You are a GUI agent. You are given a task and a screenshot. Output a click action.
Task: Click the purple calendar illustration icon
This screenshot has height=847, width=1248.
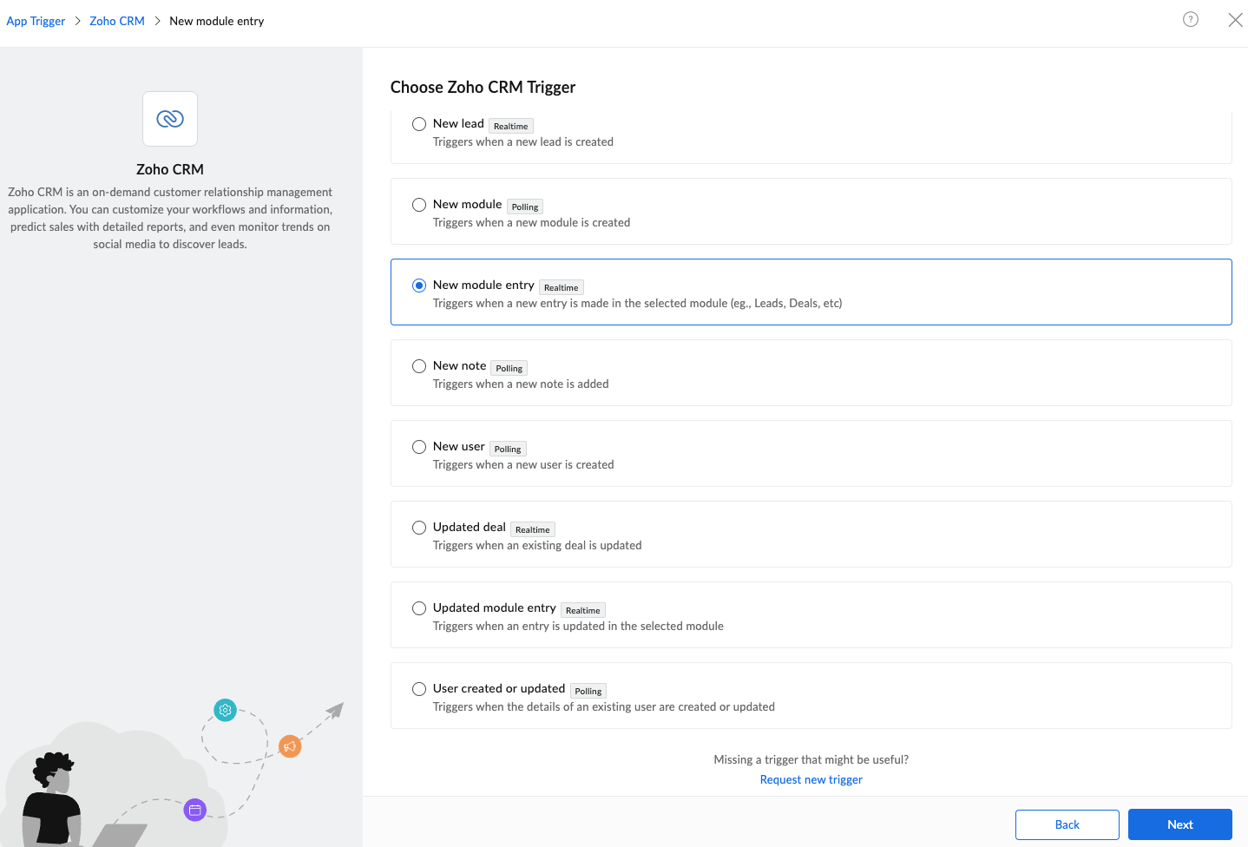point(195,810)
